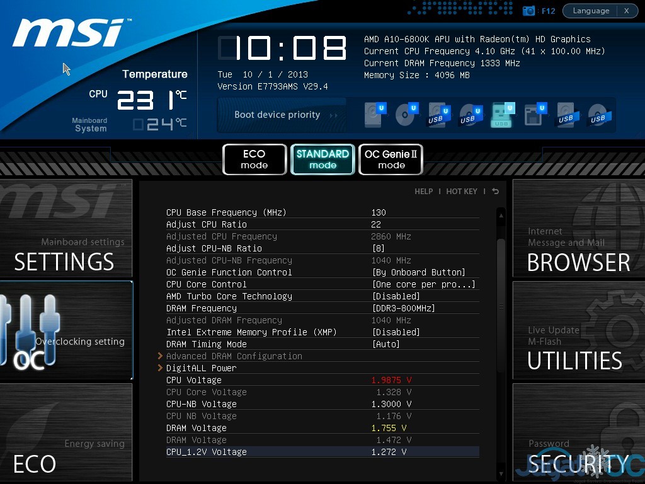Screen dimensions: 645x484
Task: Open the SETTINGS mainboard settings panel
Action: pyautogui.click(x=66, y=228)
